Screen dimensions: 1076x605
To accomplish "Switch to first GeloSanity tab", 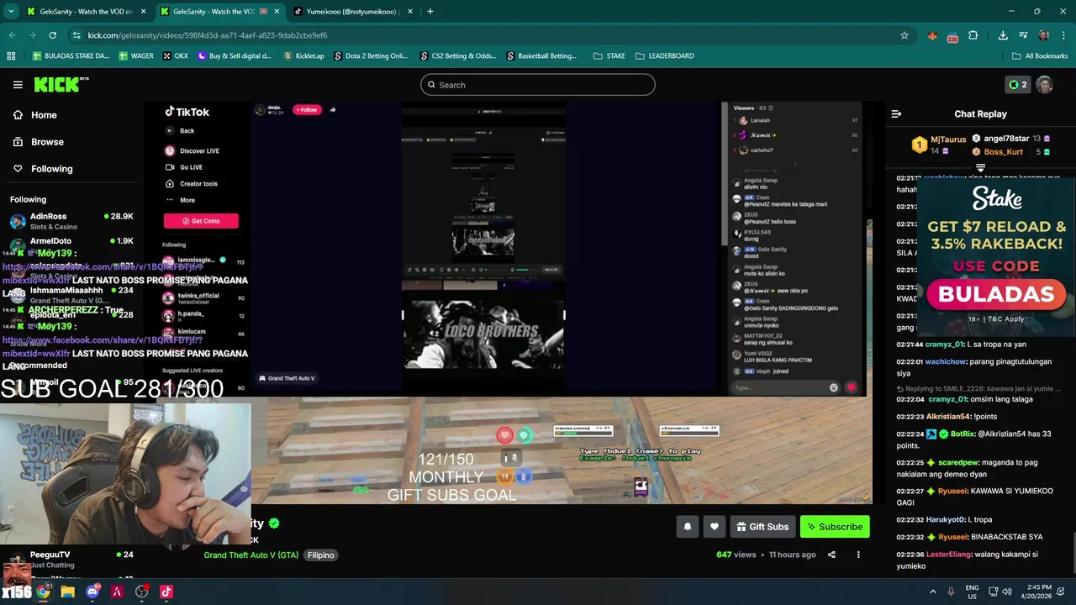I will (85, 12).
